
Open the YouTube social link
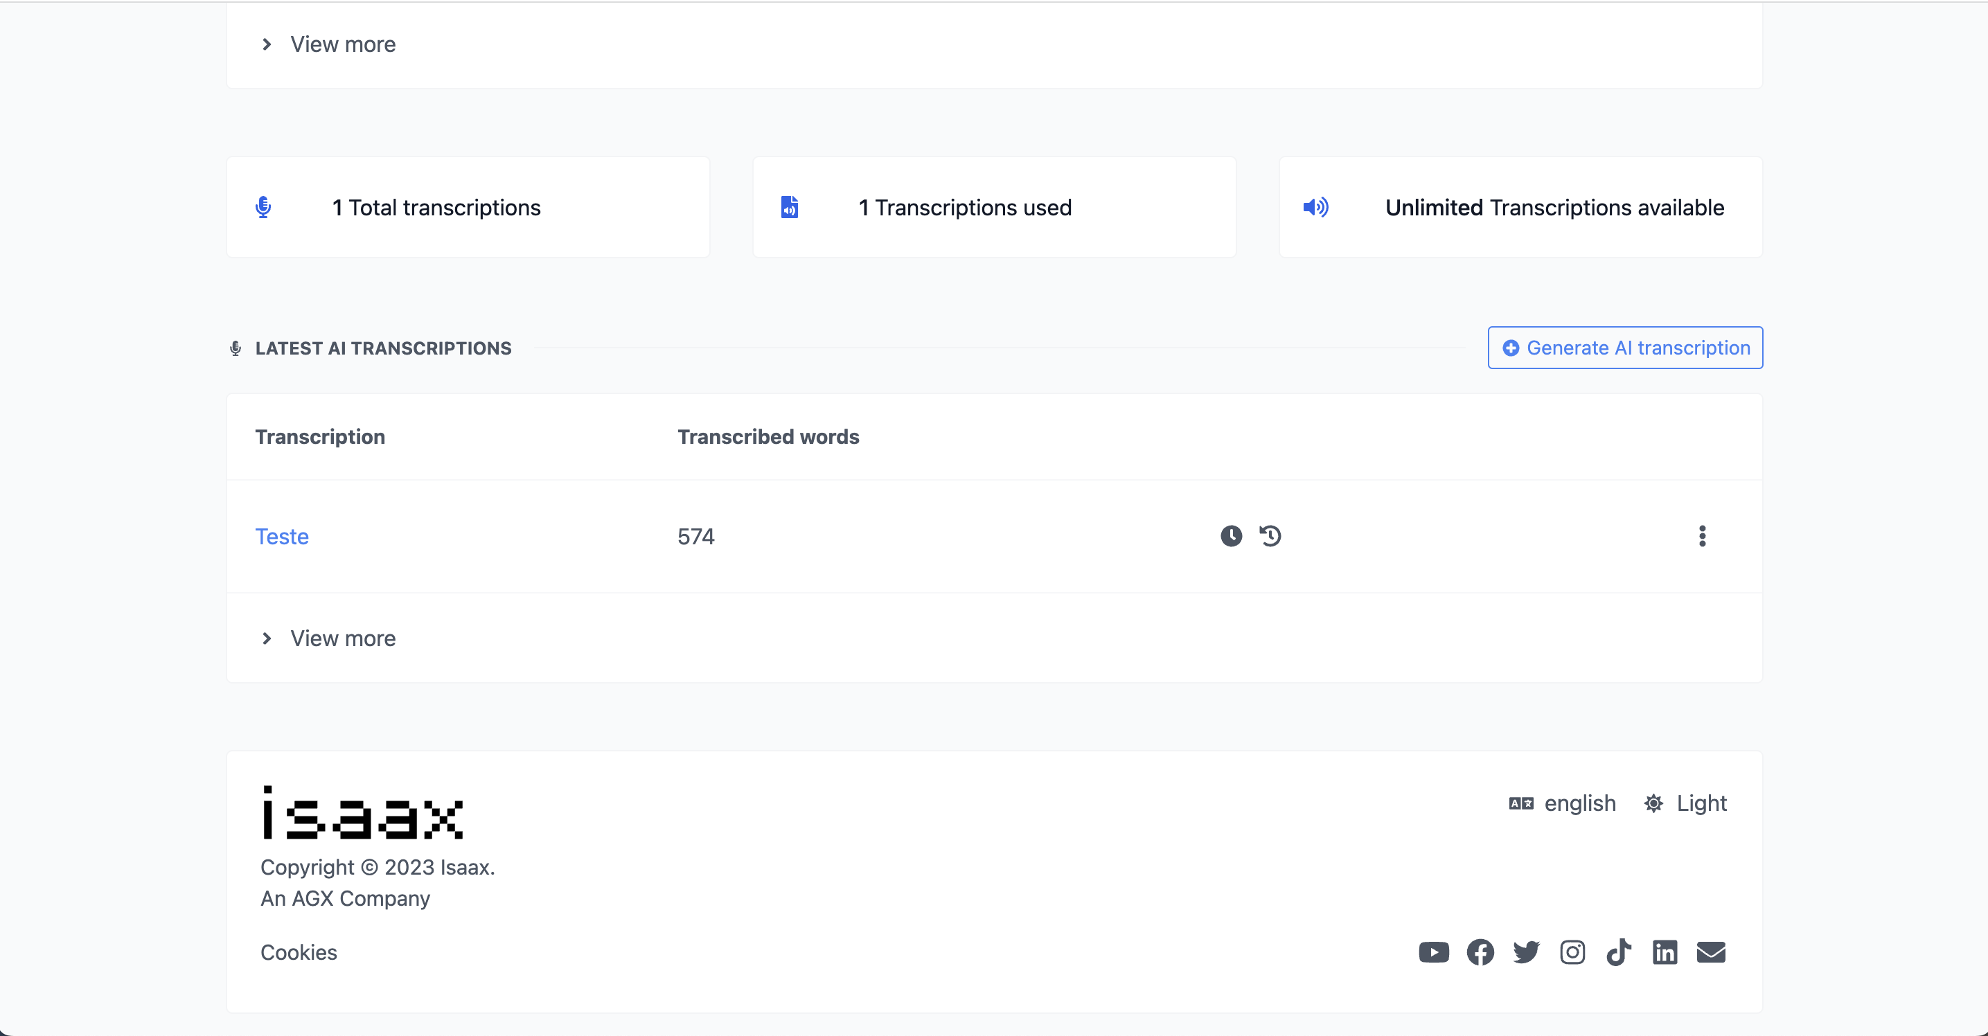click(x=1433, y=953)
